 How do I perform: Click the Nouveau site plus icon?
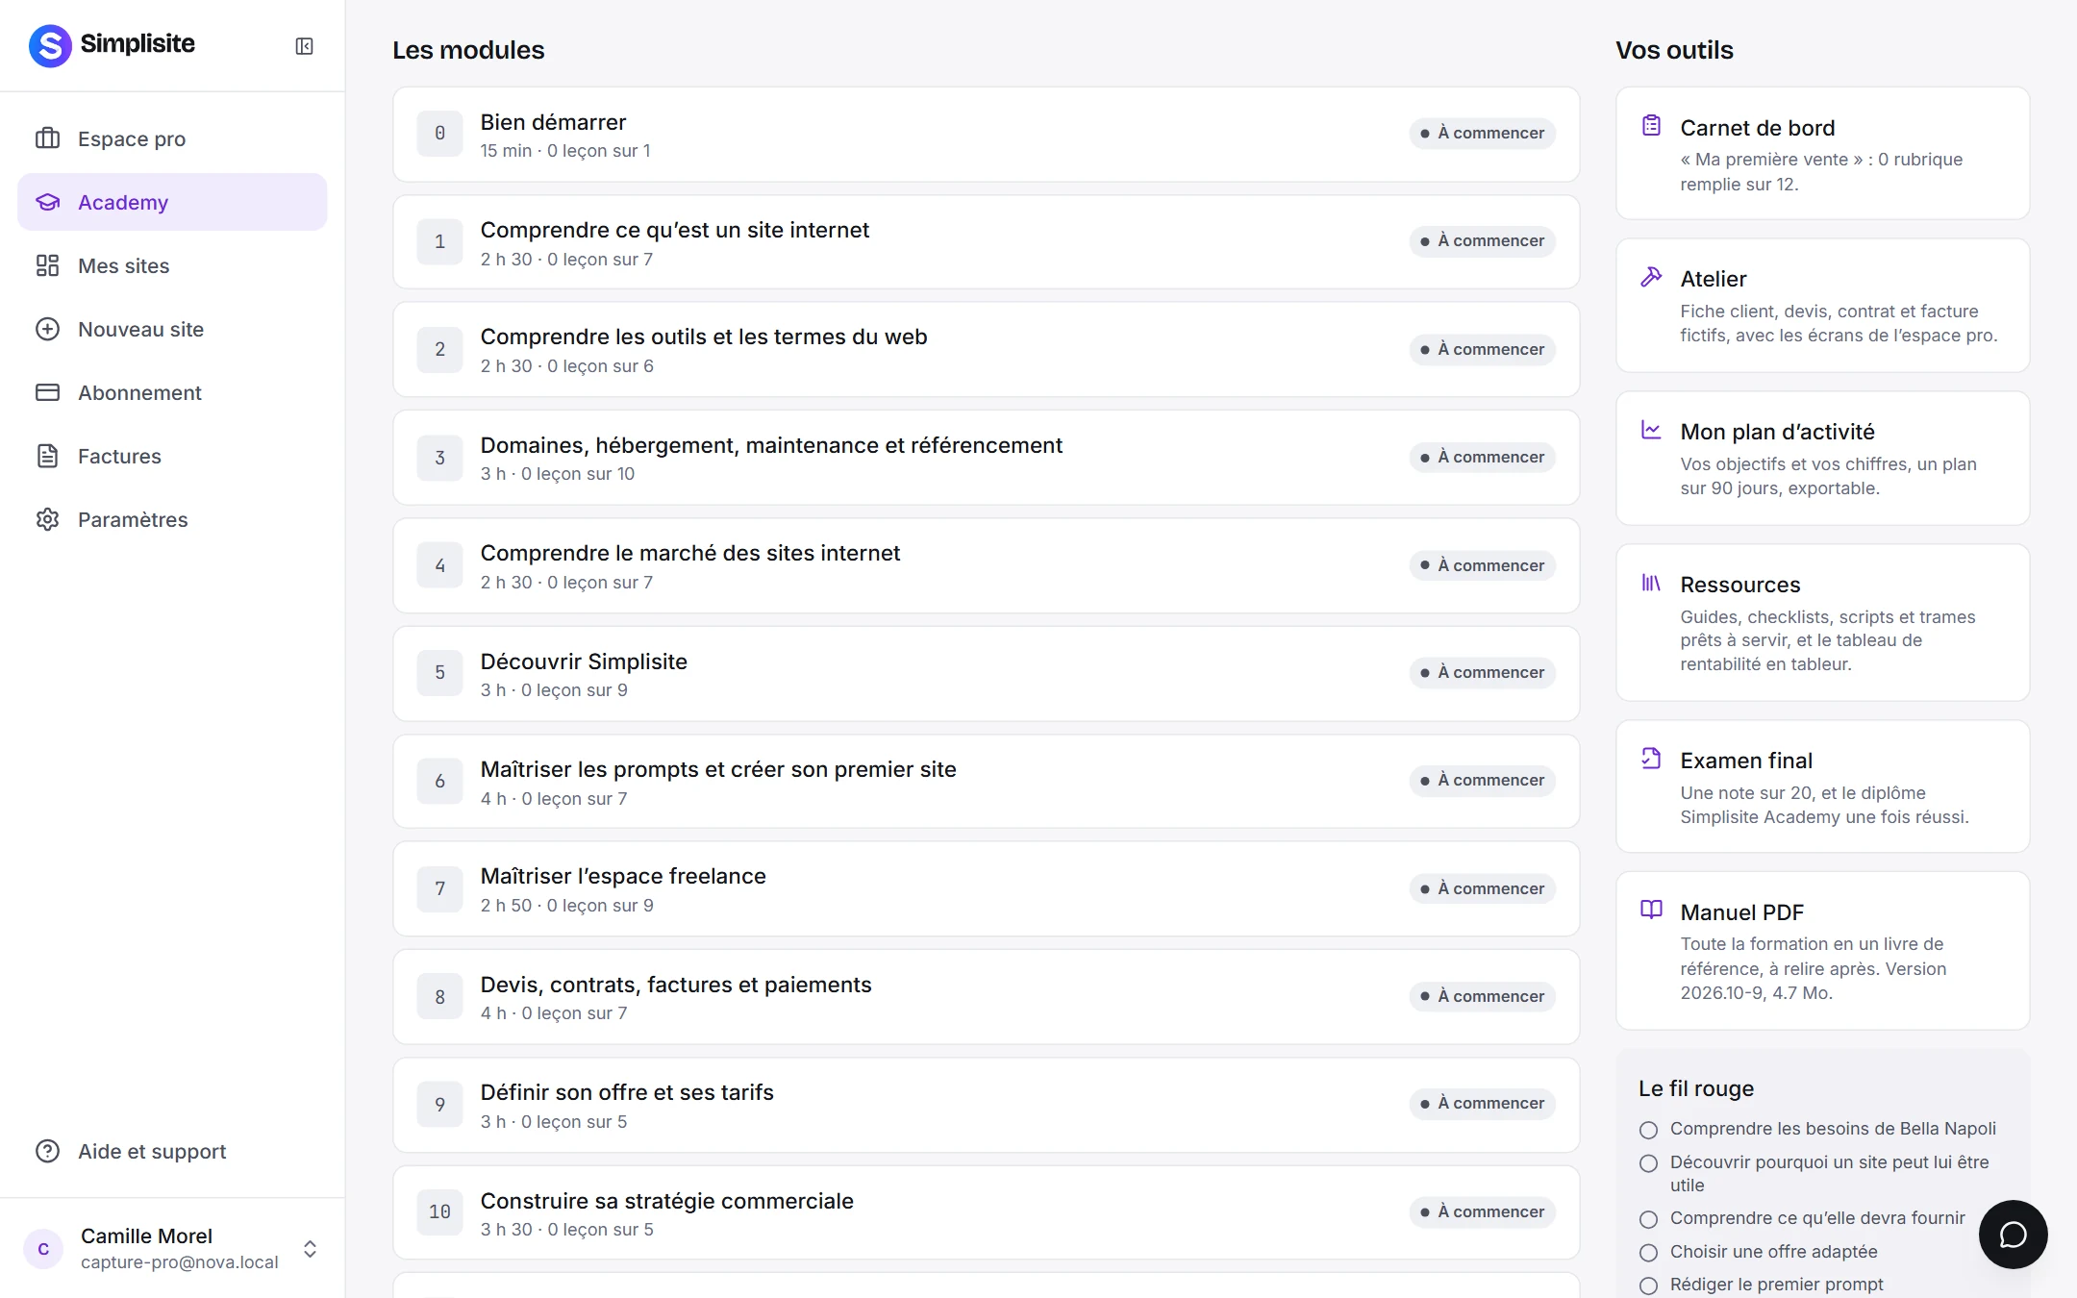click(x=48, y=329)
